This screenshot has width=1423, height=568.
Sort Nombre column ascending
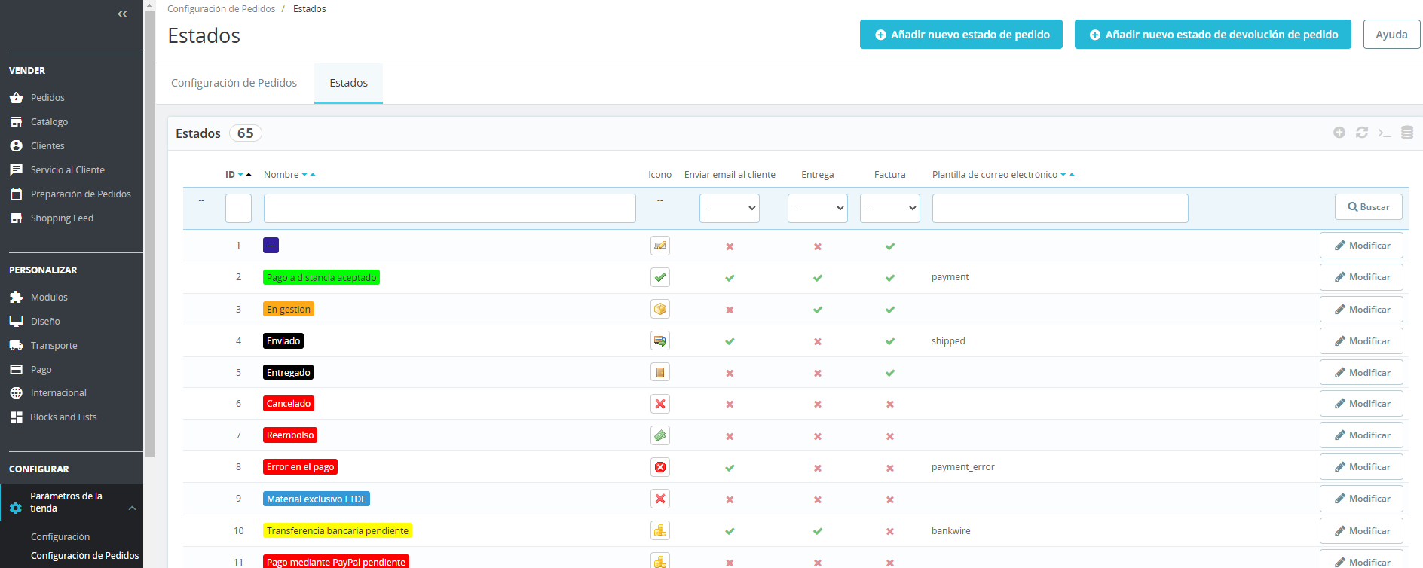(x=313, y=175)
